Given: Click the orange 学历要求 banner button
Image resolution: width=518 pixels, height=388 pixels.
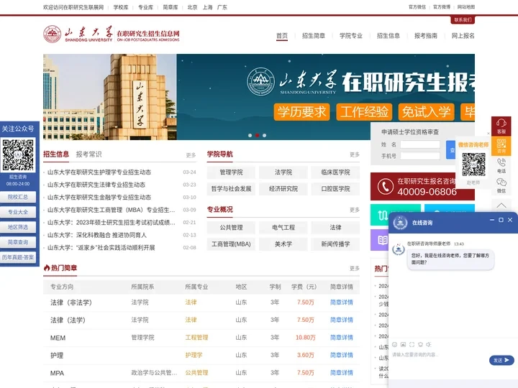Looking at the screenshot, I should pos(301,112).
